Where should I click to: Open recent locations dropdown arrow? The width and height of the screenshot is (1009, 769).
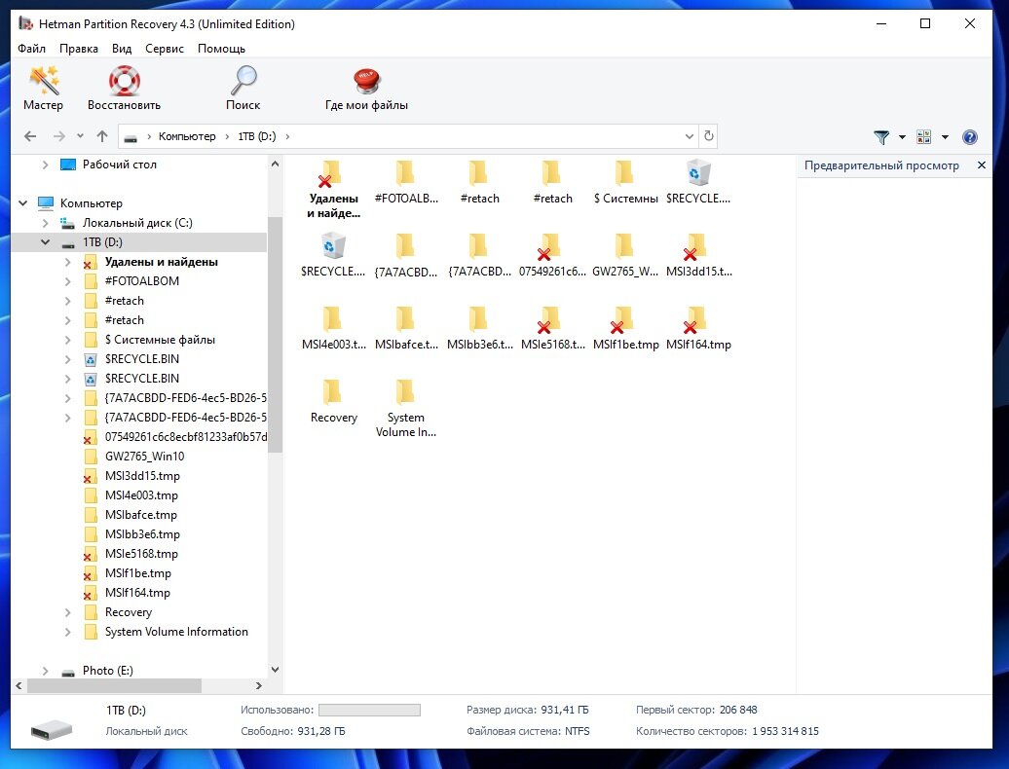[x=80, y=136]
